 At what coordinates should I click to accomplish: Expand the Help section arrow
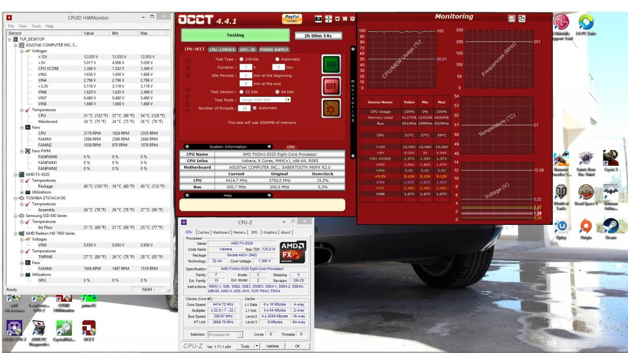click(x=270, y=195)
